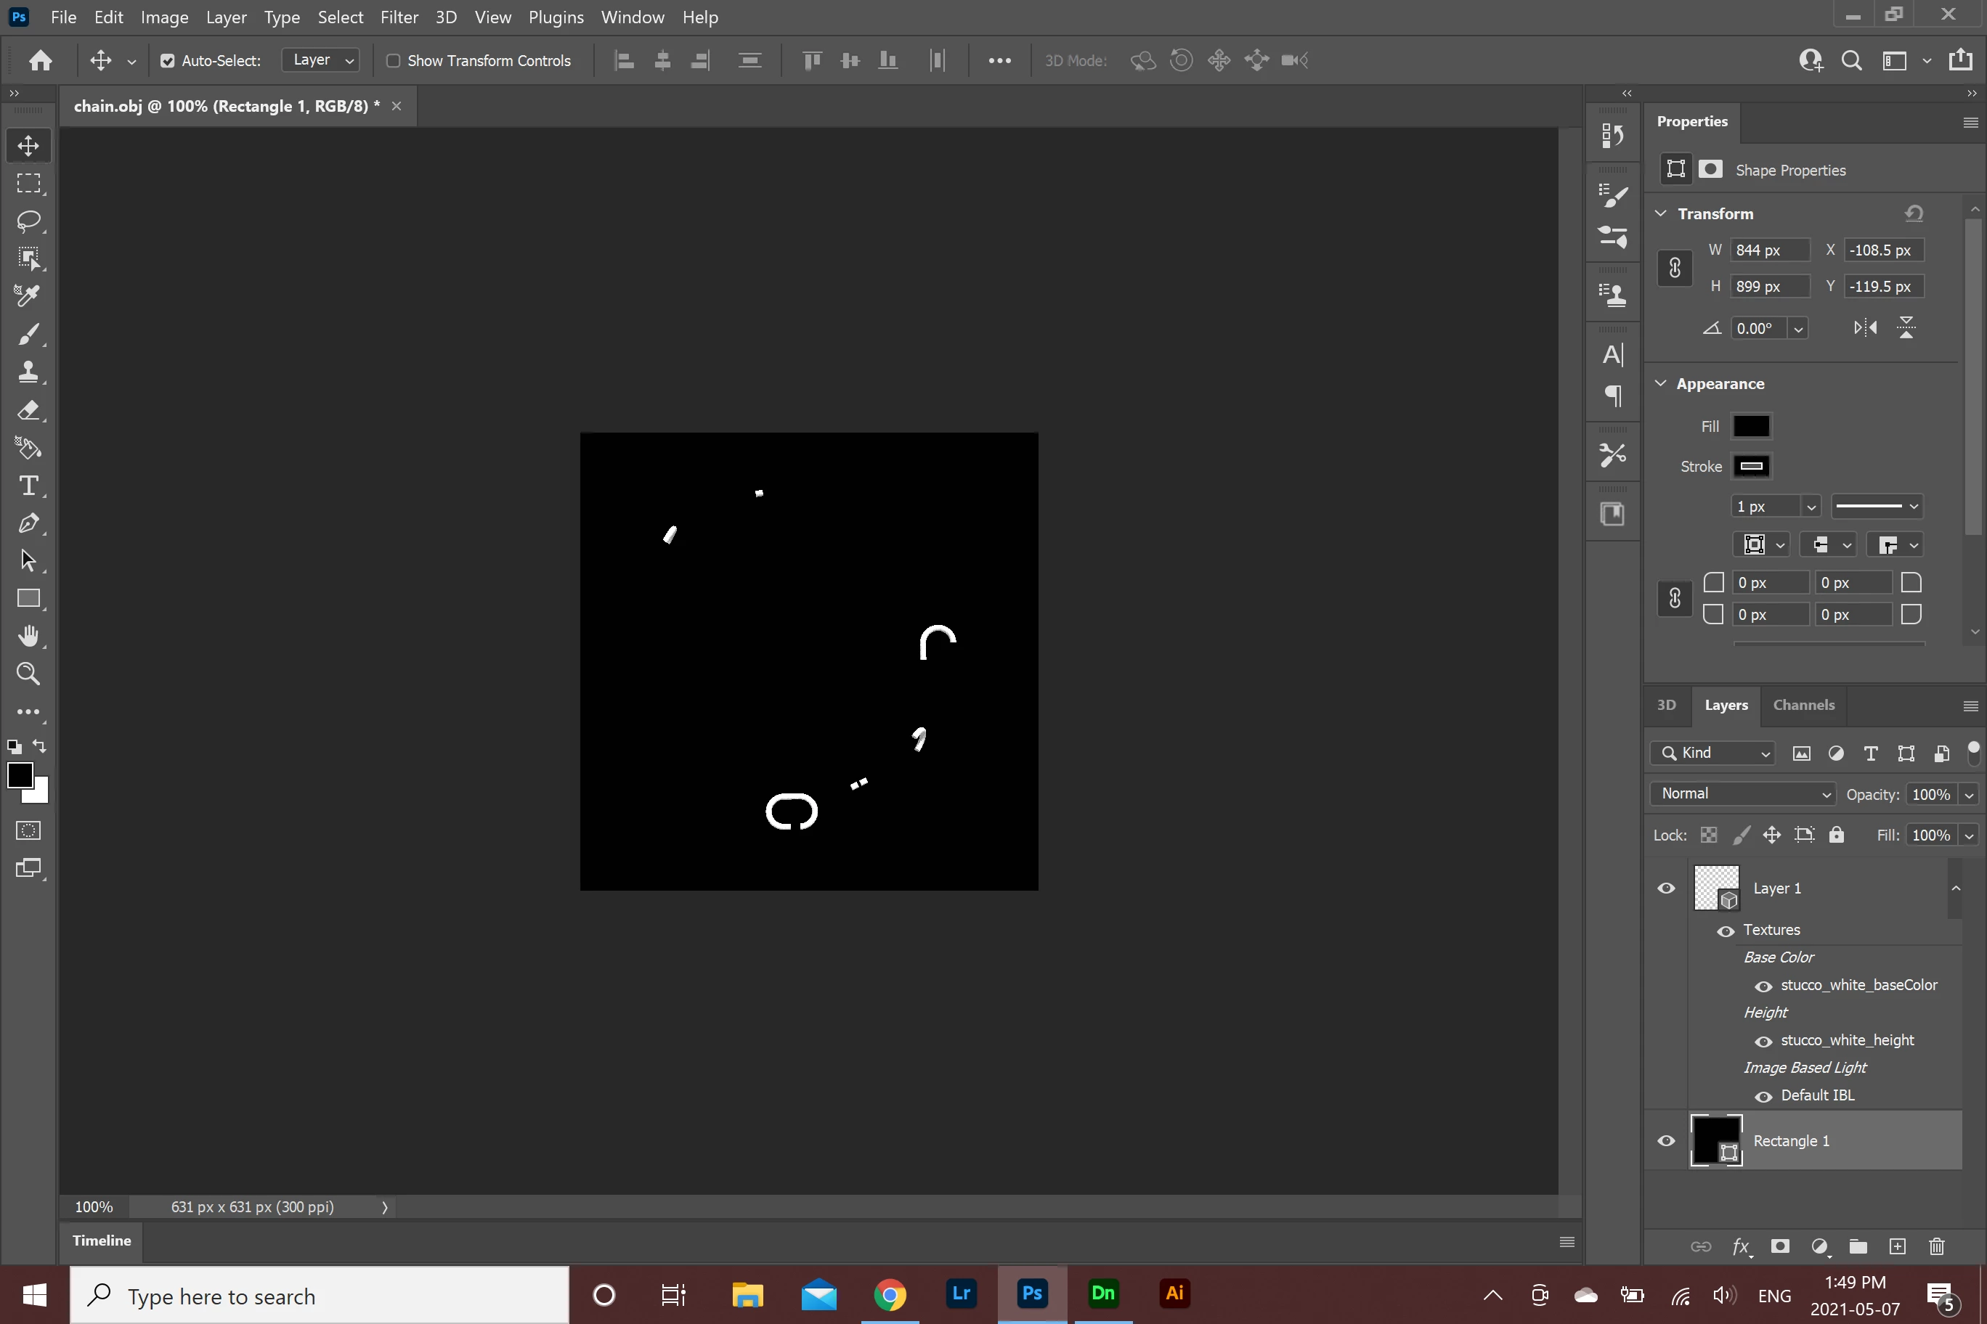Enable Show Transform Controls checkbox
The height and width of the screenshot is (1324, 1987).
pyautogui.click(x=393, y=61)
